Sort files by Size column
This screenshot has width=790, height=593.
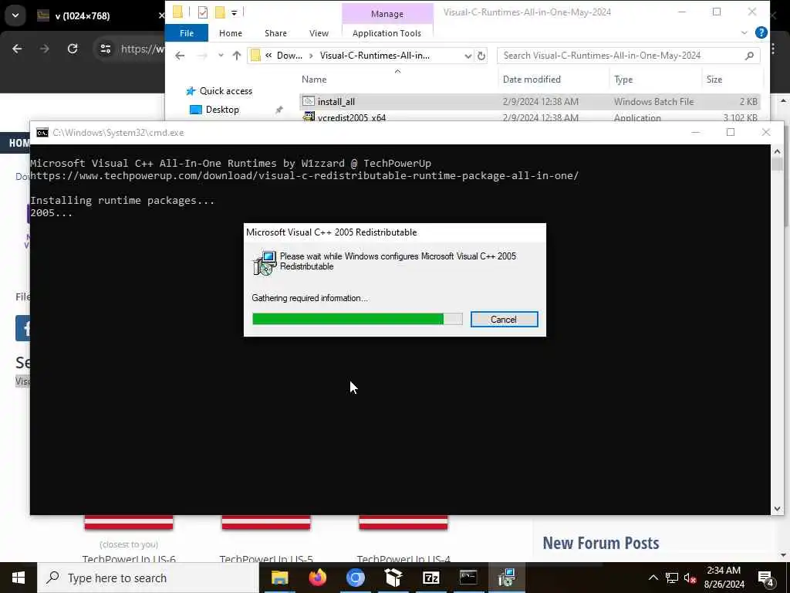(714, 80)
